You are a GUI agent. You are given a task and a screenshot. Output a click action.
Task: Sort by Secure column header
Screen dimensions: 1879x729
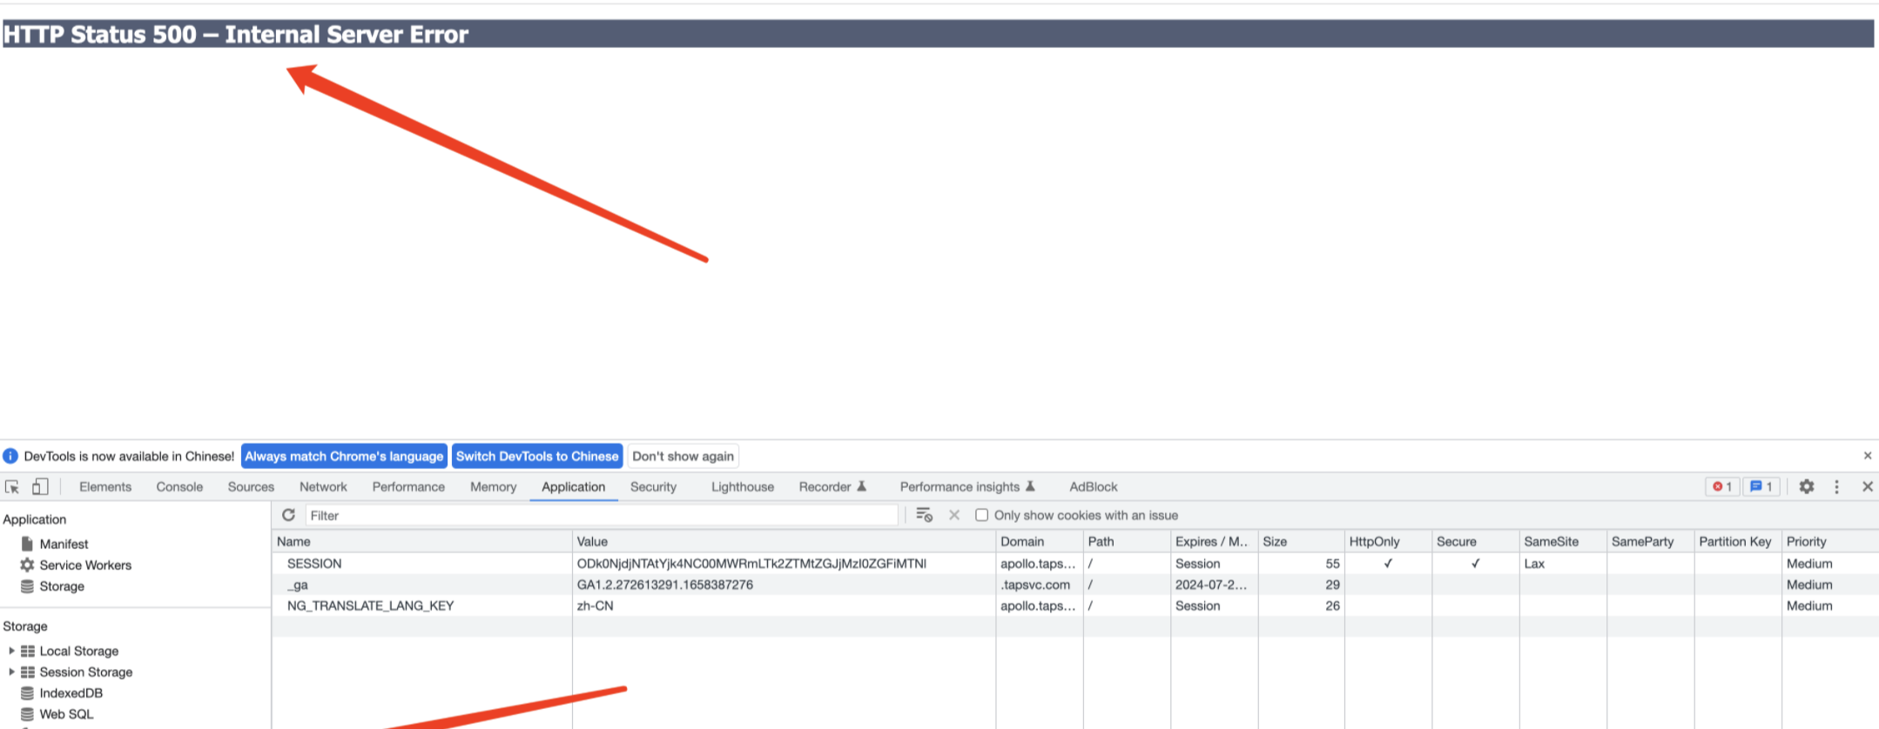click(x=1476, y=541)
